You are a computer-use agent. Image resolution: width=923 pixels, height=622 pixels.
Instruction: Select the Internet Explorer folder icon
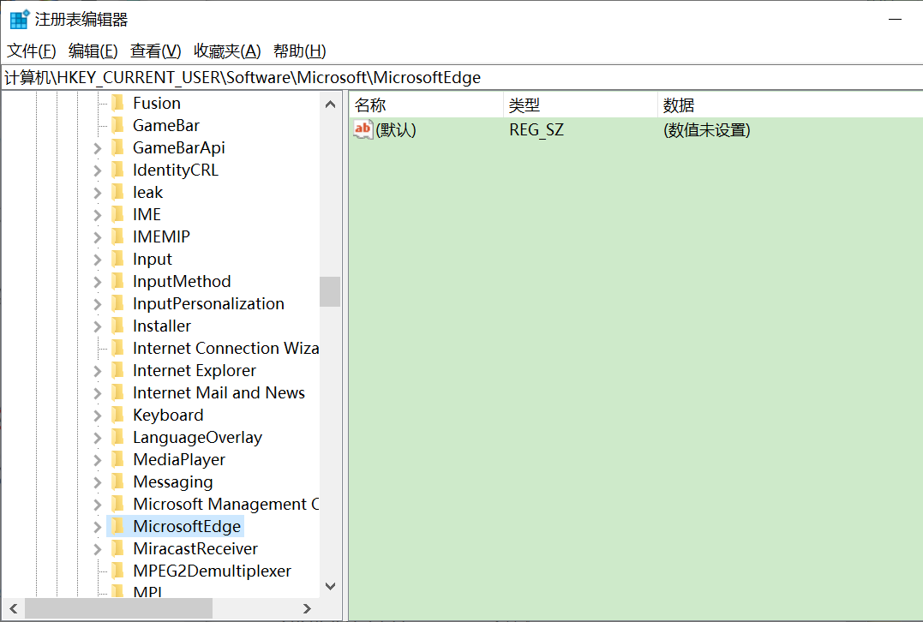coord(117,371)
